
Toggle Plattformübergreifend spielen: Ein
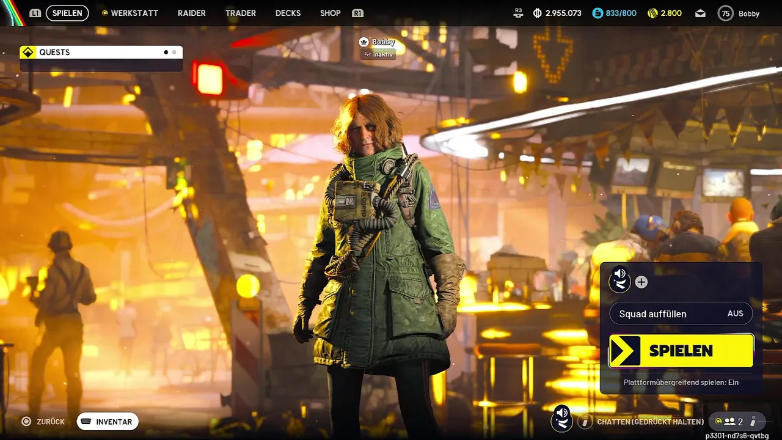[681, 382]
